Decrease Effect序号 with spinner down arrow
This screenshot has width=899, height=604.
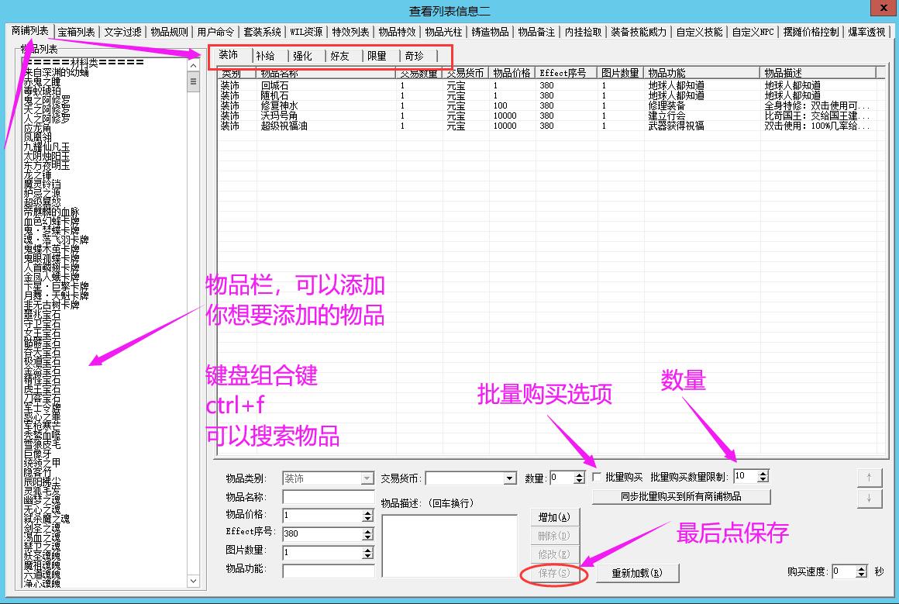(x=367, y=537)
